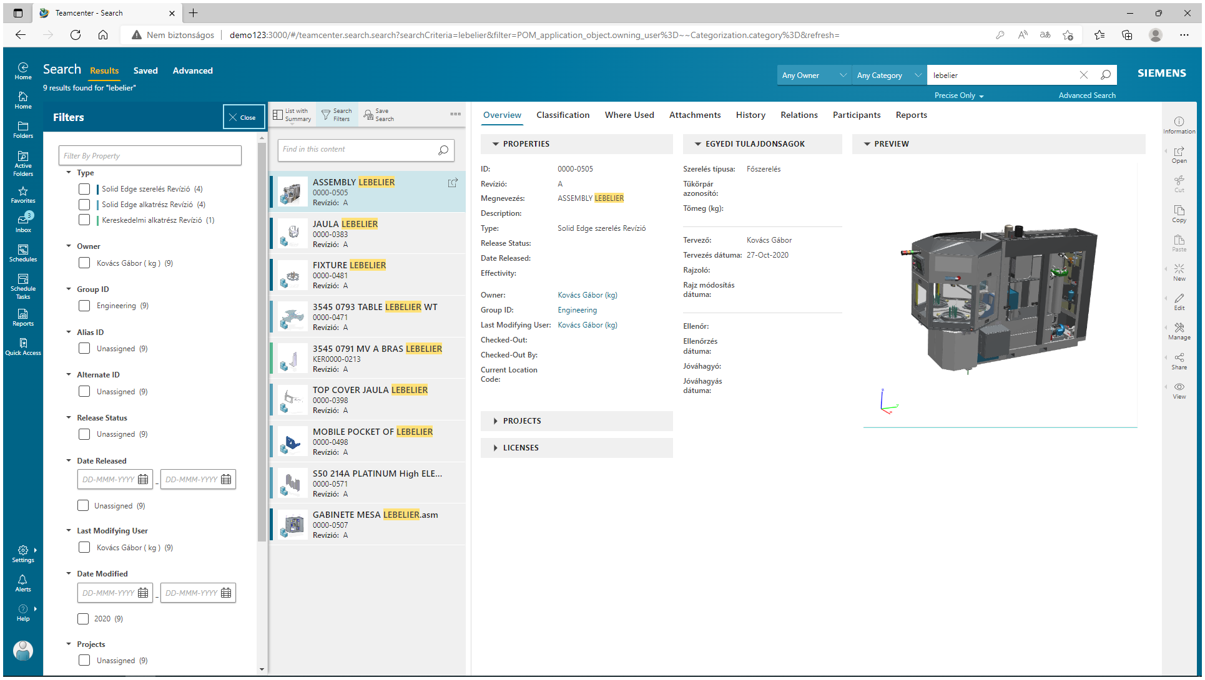
Task: Open Active Folders in sidebar
Action: (x=23, y=163)
